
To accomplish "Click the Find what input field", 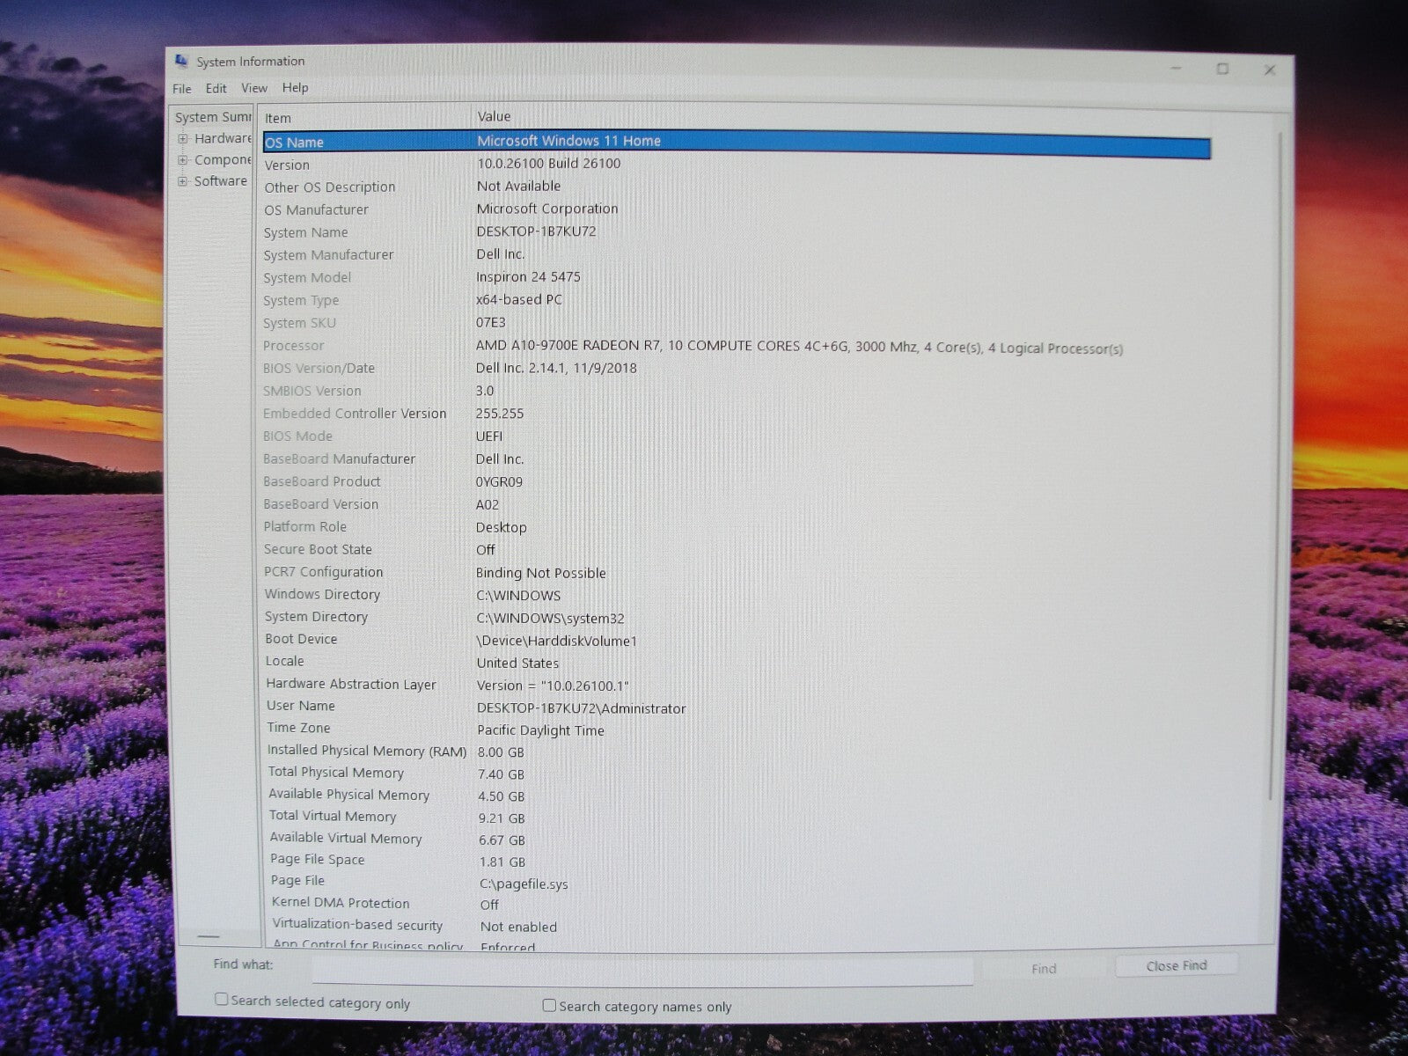I will coord(642,970).
